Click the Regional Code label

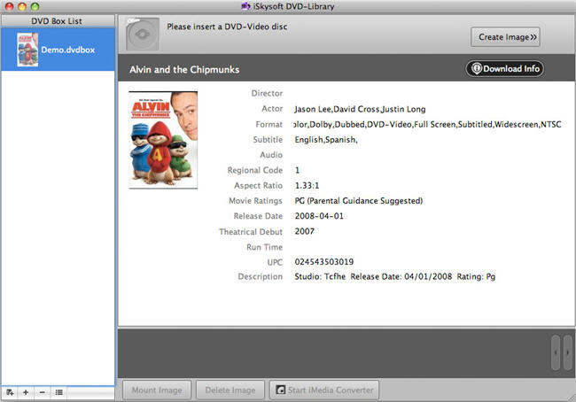pos(255,170)
